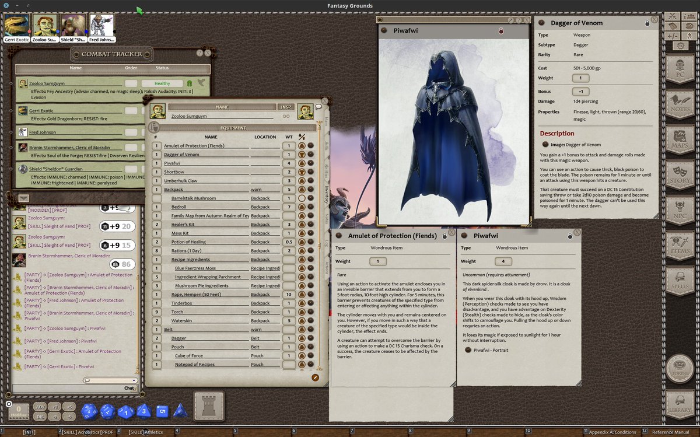Toggle the ADV advantage button
700x437 pixels.
pos(40,407)
